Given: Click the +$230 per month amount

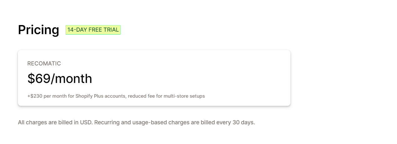Looking at the screenshot, I should point(50,96).
